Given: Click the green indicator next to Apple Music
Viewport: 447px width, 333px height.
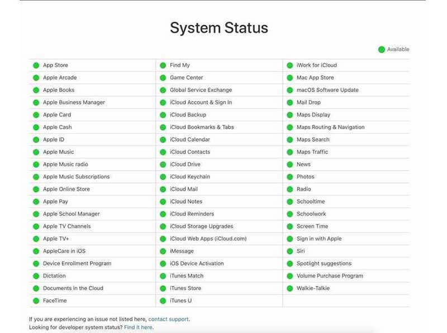Looking at the screenshot, I should click(x=36, y=152).
